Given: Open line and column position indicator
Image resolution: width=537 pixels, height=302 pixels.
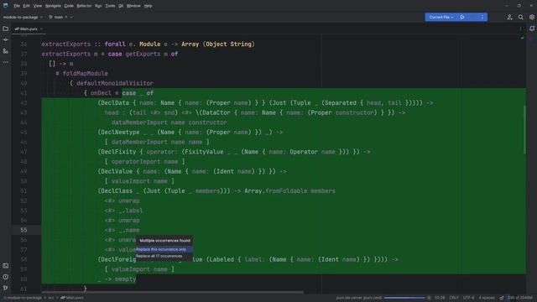Looking at the screenshot, I should [x=440, y=298].
